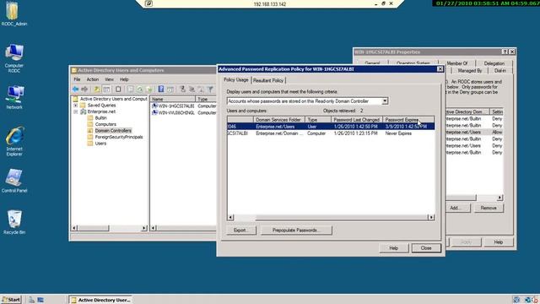Select the Computer RODC desktop icon
The image size is (540, 304).
pyautogui.click(x=14, y=58)
